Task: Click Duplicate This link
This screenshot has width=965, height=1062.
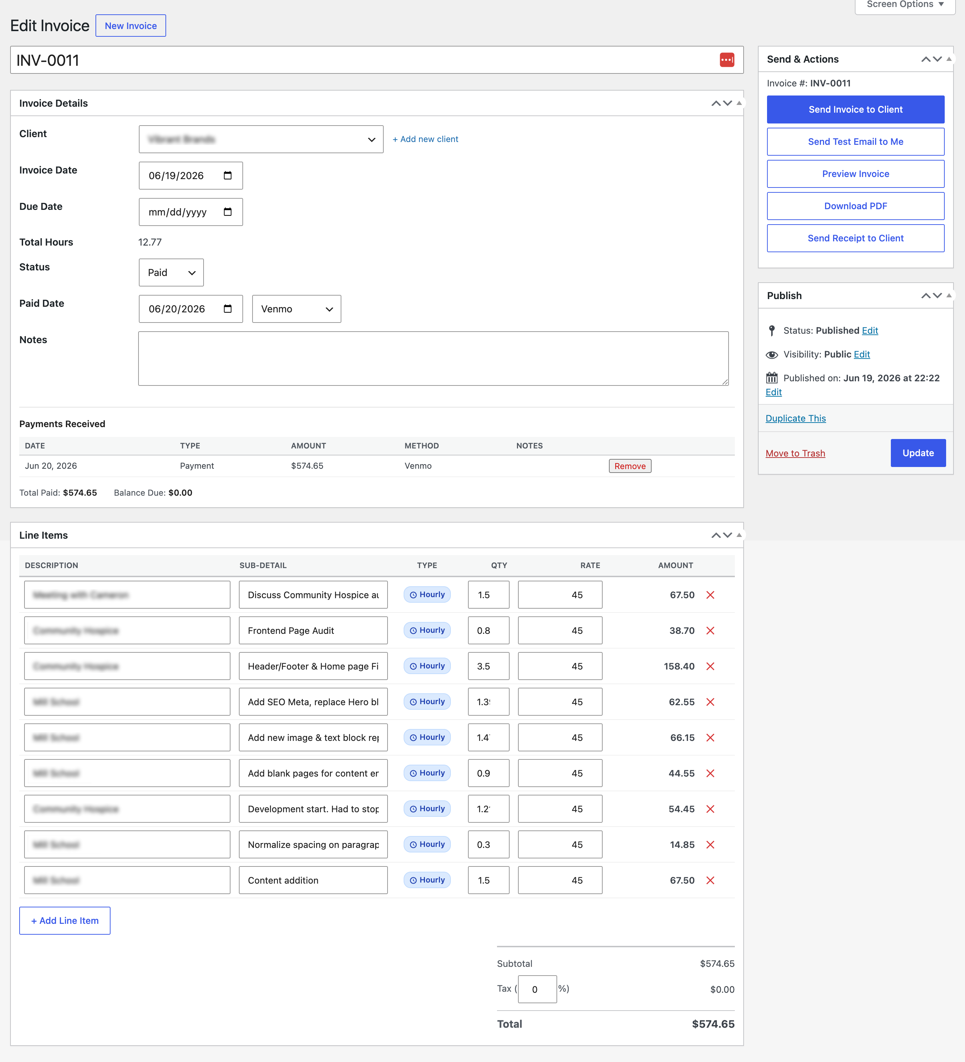Action: (x=795, y=418)
